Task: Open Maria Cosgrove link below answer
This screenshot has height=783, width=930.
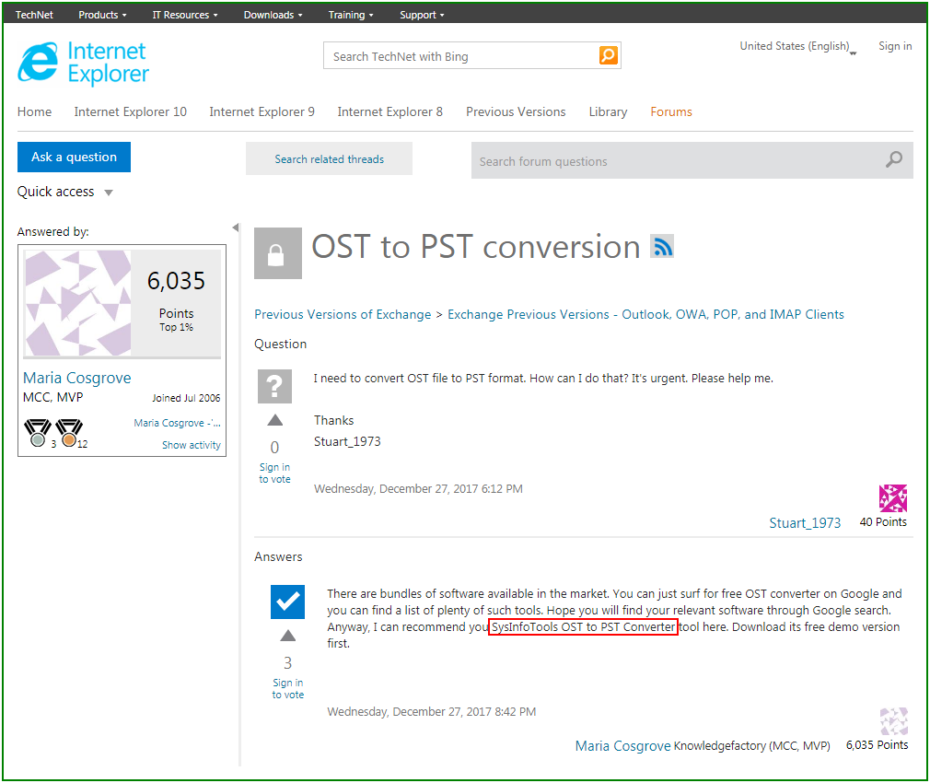Action: pos(622,745)
